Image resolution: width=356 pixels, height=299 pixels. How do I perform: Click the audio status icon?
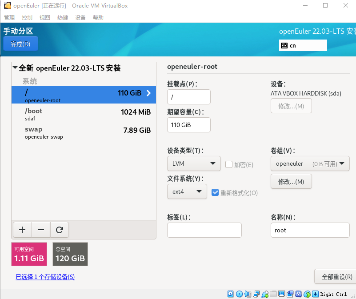[x=248, y=294]
